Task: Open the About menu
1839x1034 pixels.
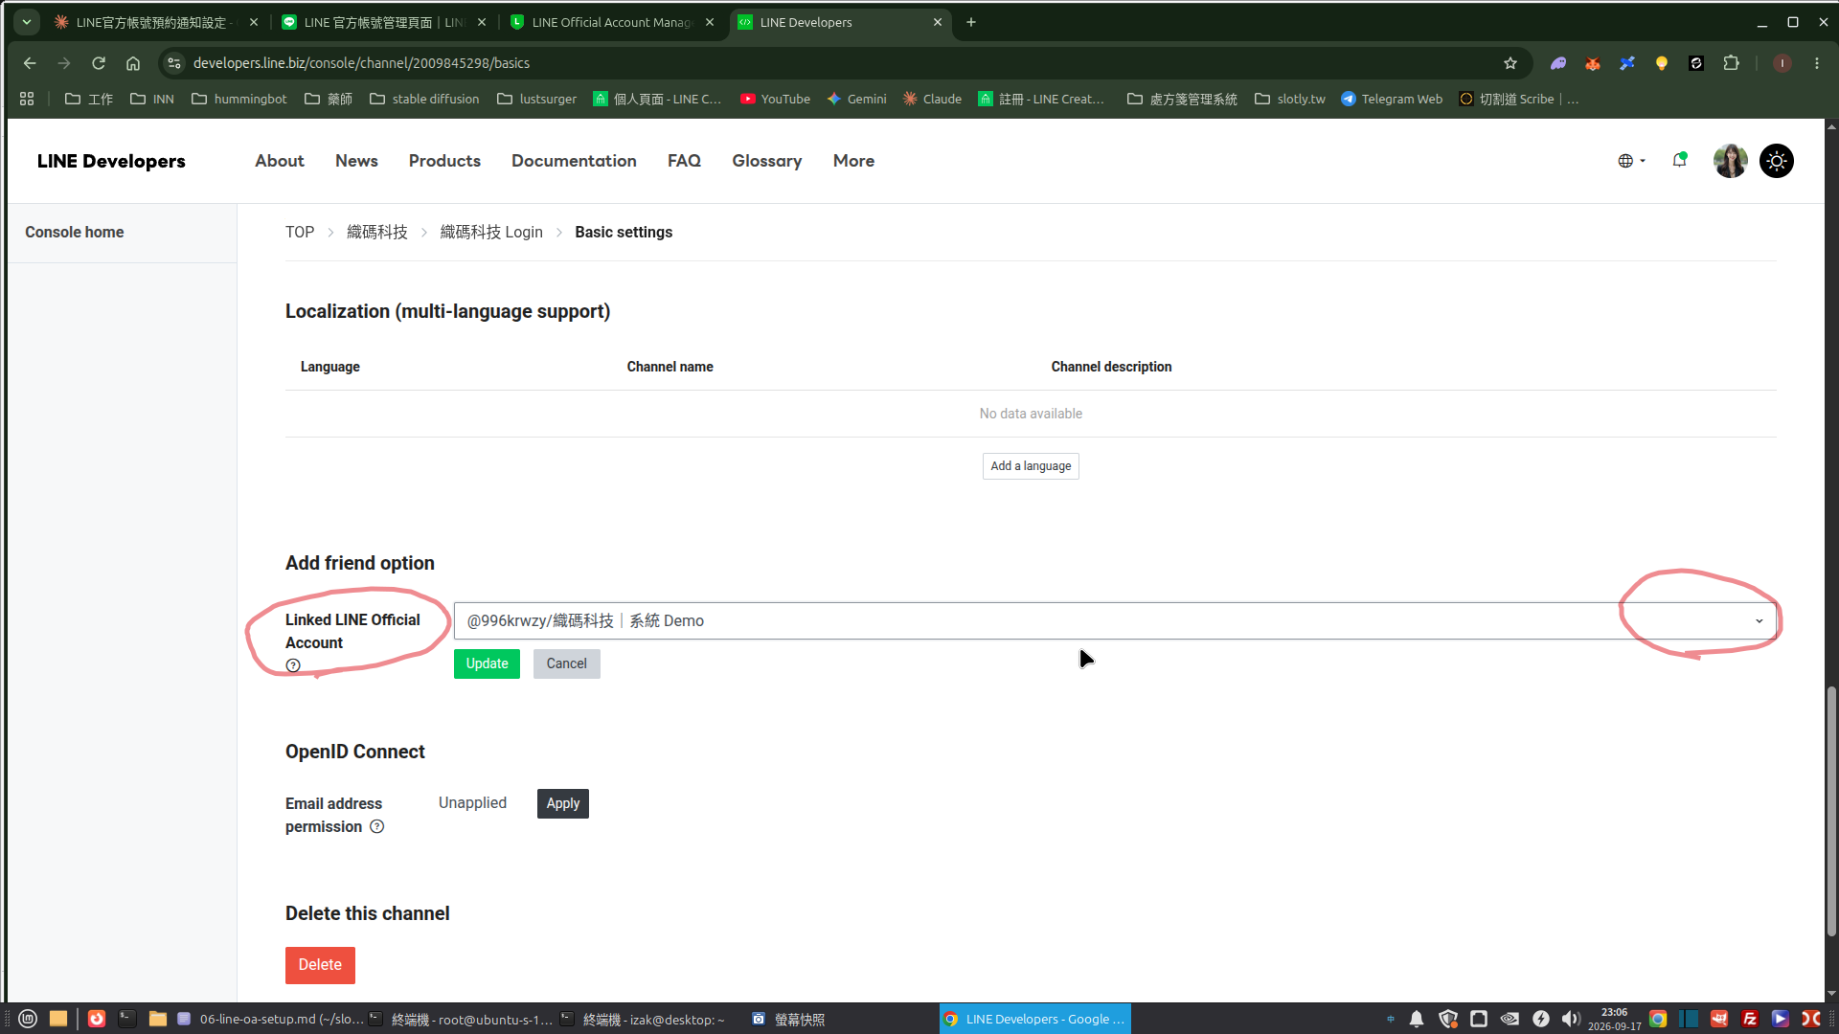Action: point(279,161)
